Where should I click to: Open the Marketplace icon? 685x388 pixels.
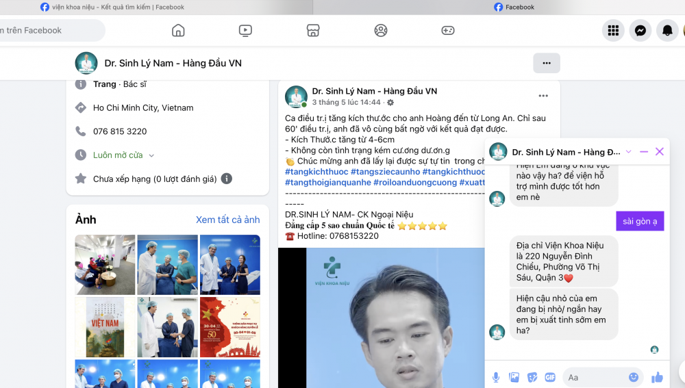coord(313,31)
